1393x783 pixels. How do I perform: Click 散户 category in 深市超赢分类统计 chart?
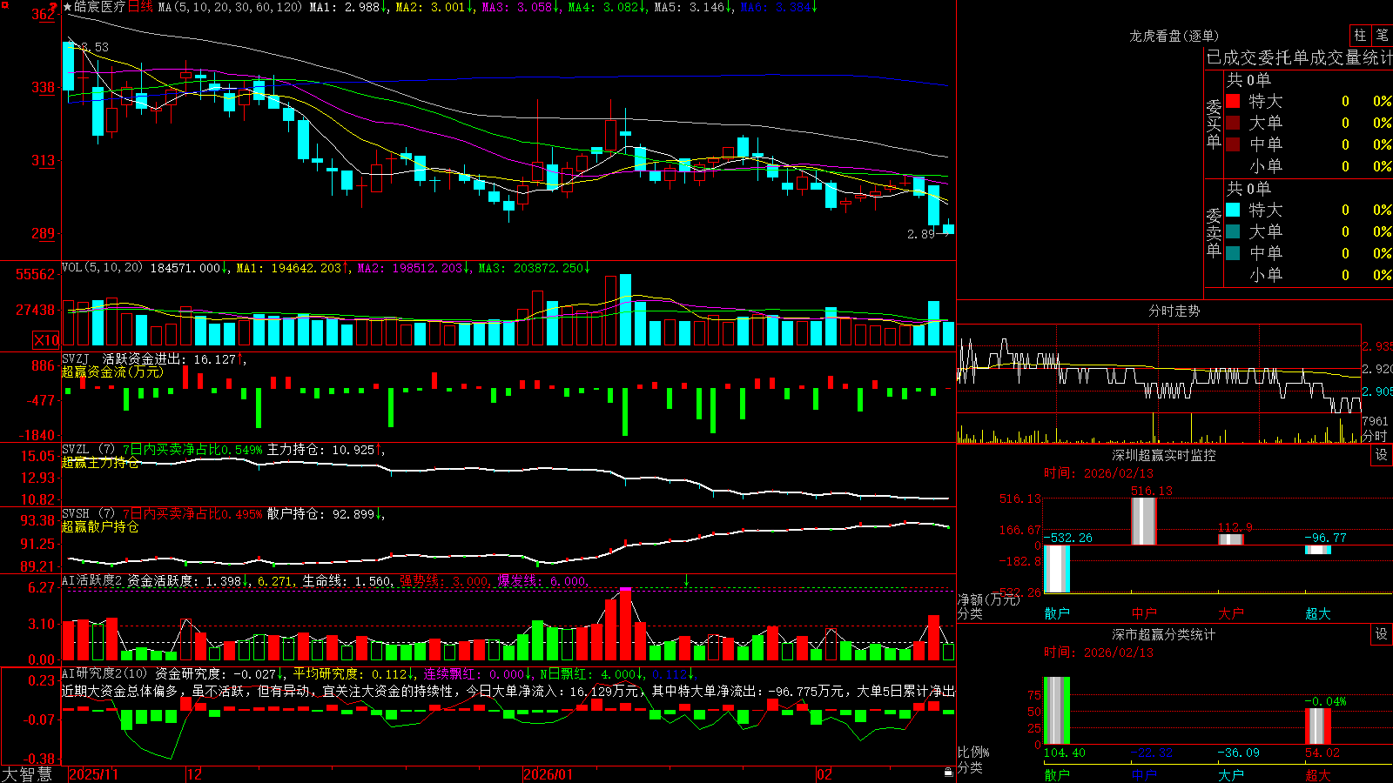pos(1057,774)
